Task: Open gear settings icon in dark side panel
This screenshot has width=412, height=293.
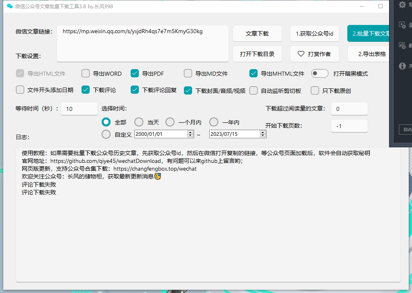Action: [x=402, y=5]
